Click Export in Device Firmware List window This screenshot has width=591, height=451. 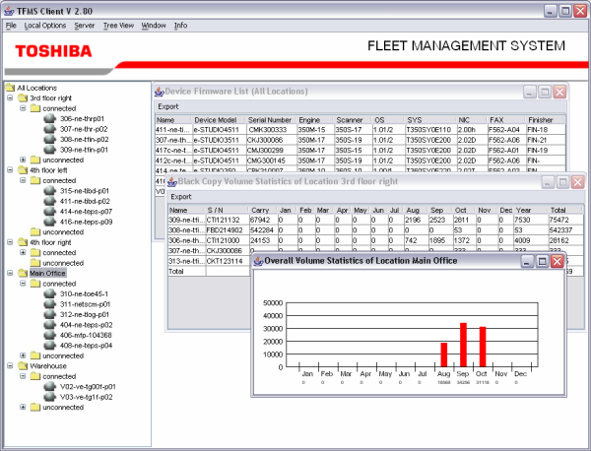pyautogui.click(x=168, y=106)
